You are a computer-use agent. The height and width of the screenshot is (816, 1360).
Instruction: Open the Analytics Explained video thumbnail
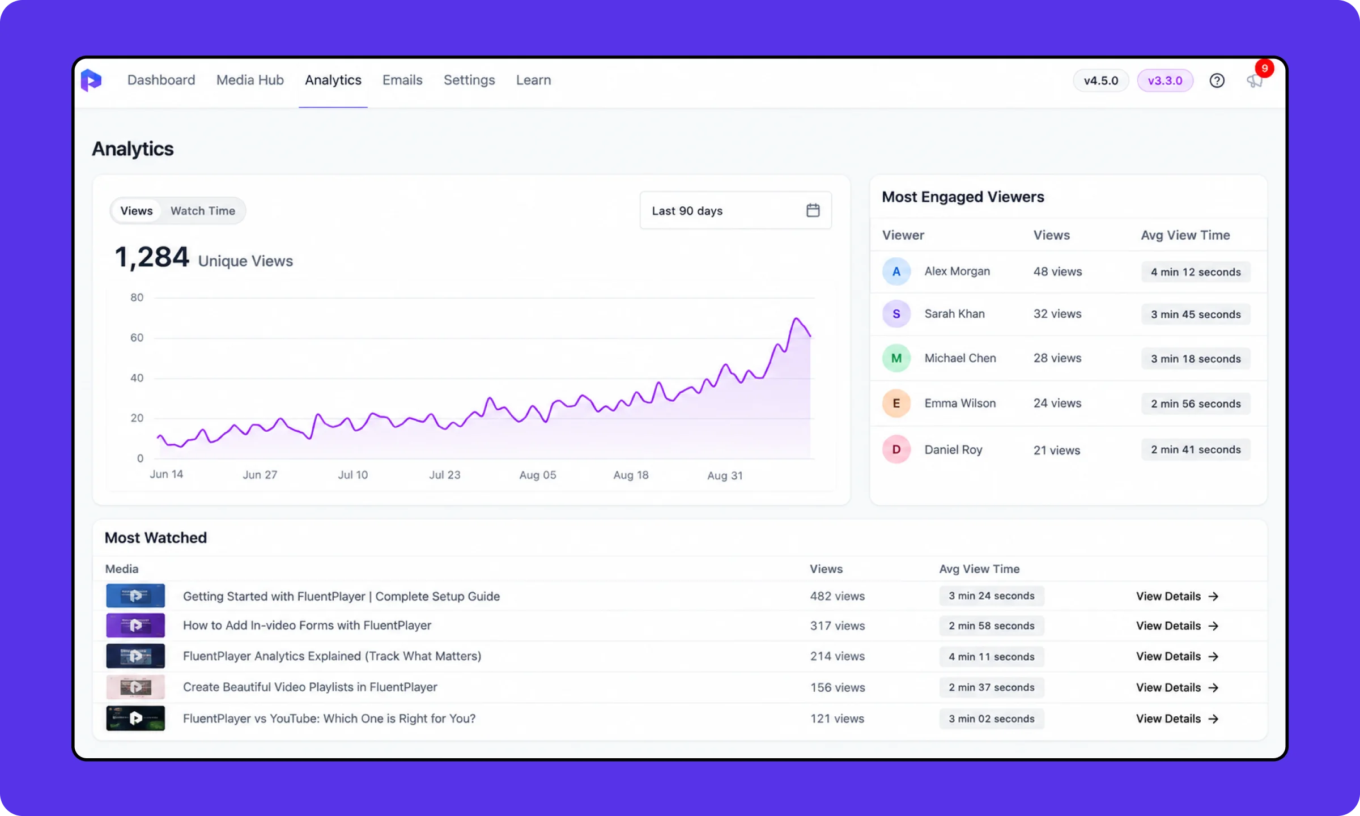(x=135, y=656)
